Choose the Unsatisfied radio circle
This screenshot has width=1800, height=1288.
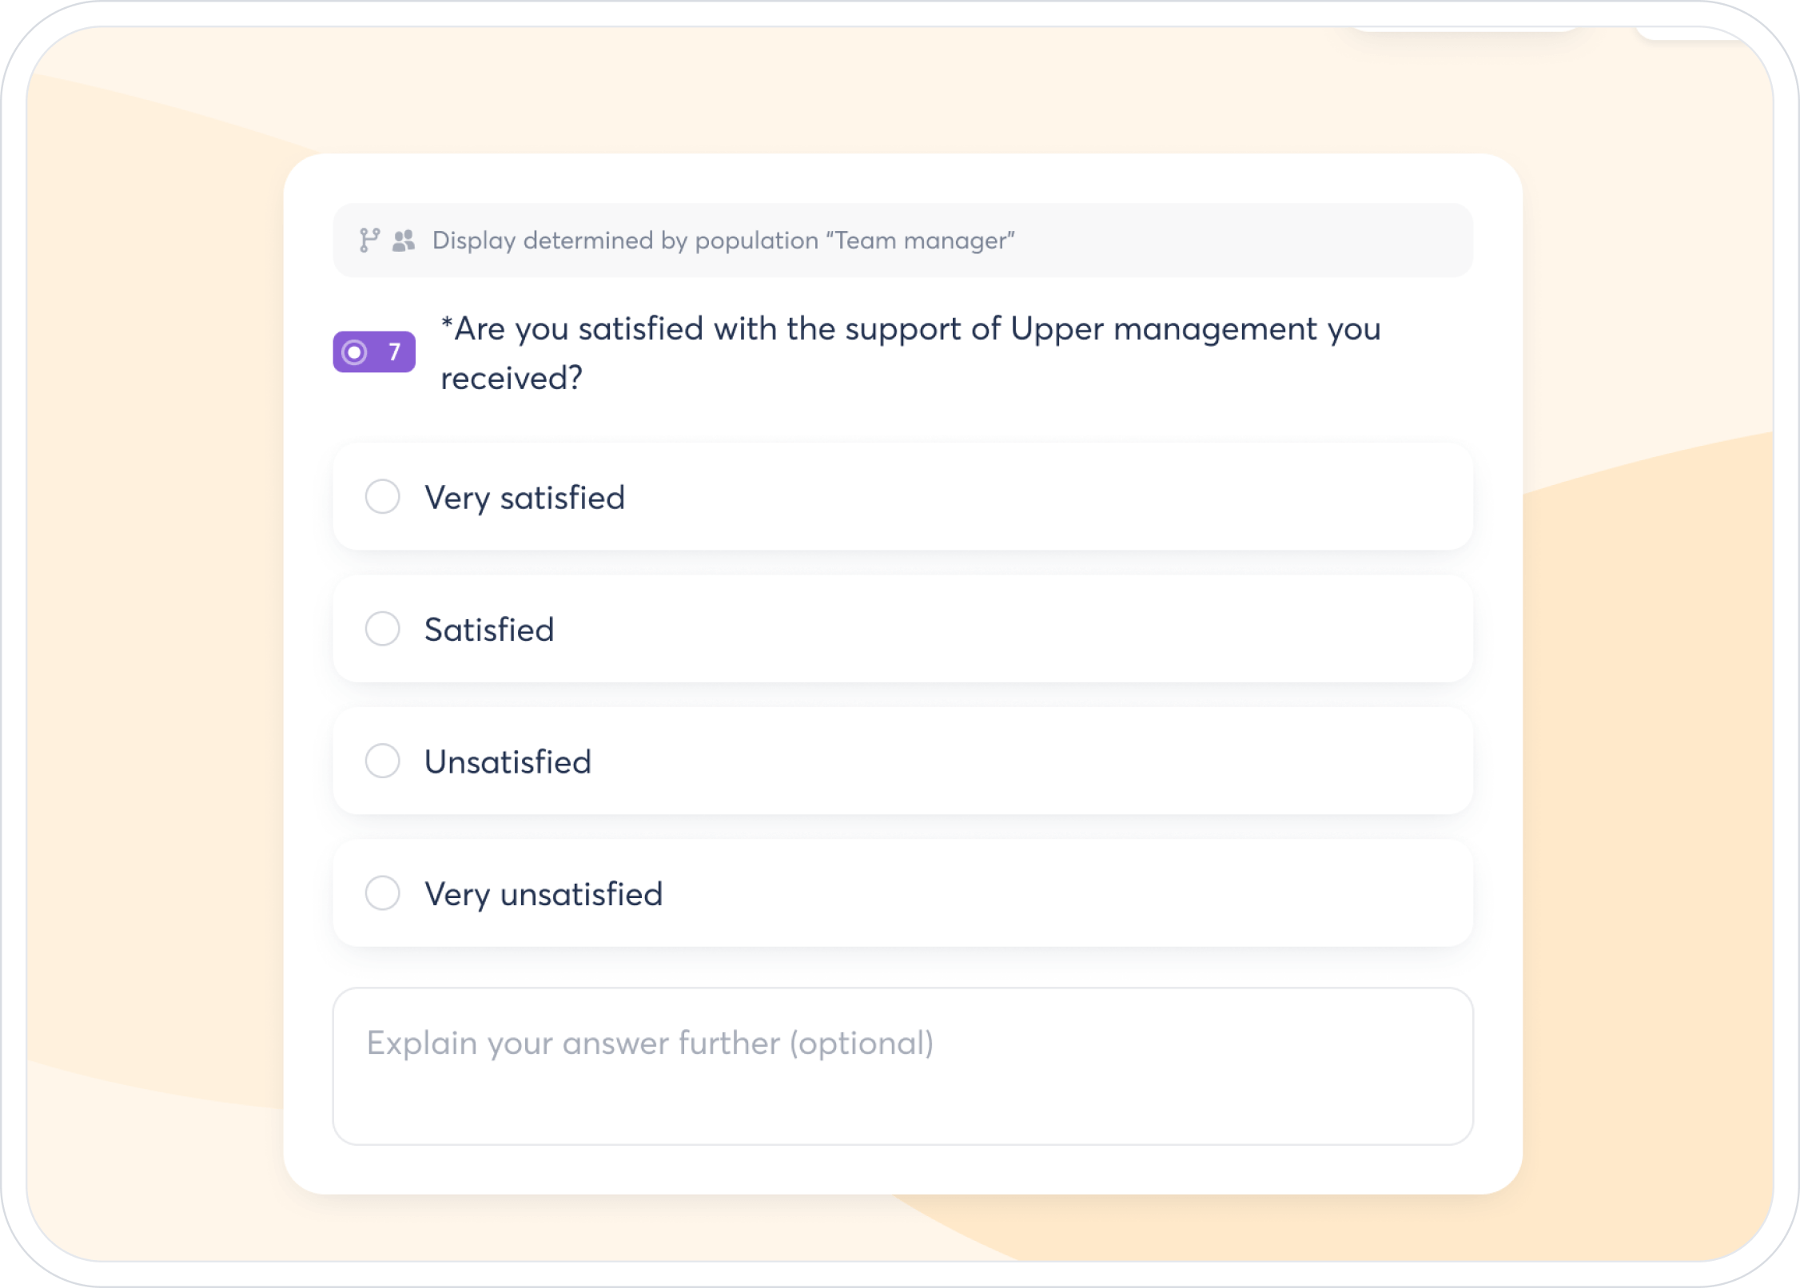coord(382,761)
